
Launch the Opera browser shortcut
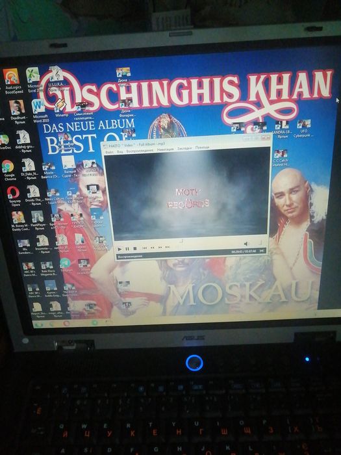14,196
